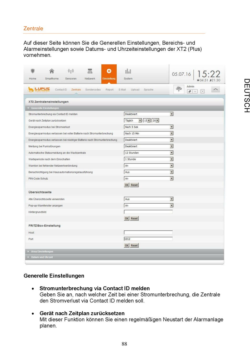This screenshot has width=250, height=361.
Task: Click the page number 88
Action: pos(124,344)
